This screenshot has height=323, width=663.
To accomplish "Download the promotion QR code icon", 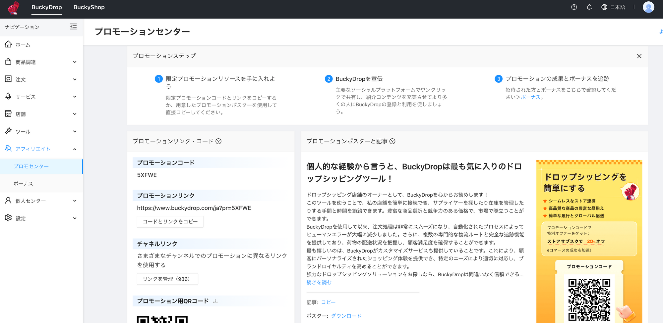I will click(215, 301).
